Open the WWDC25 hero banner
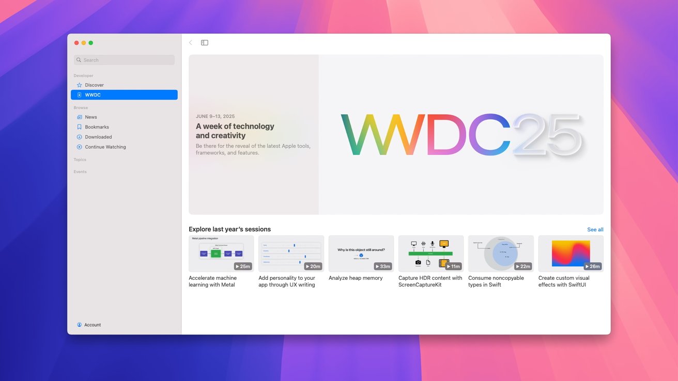 tap(396, 135)
